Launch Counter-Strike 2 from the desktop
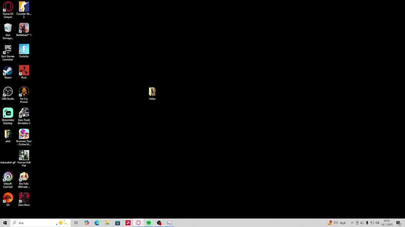Screen dimensions: 405x227 [24, 10]
